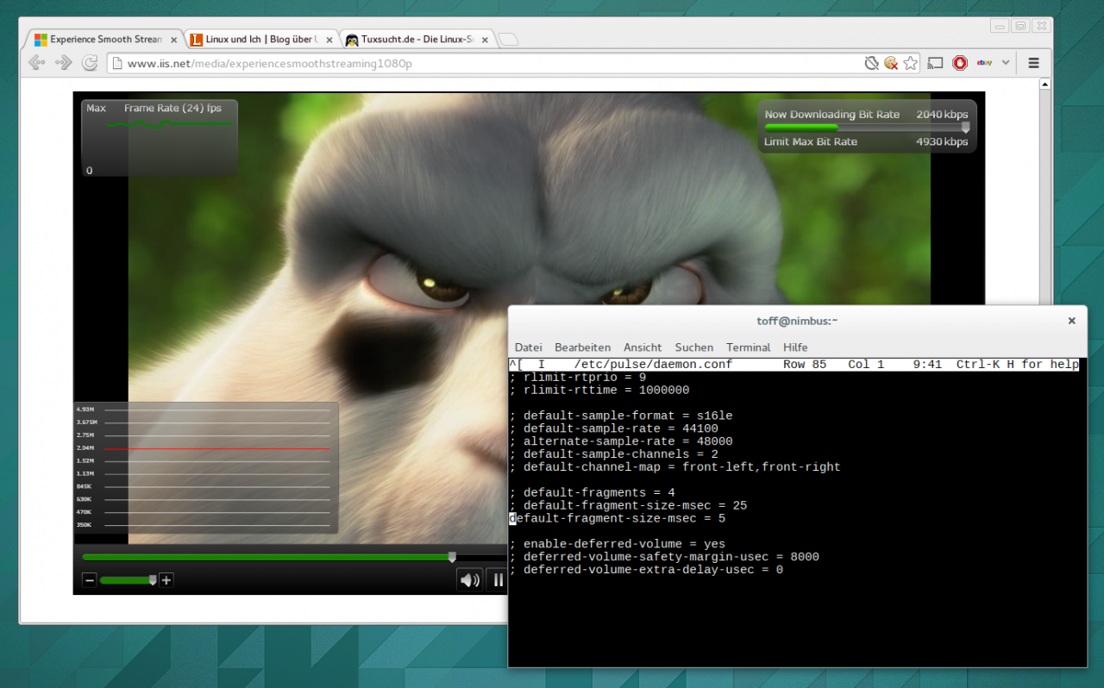This screenshot has width=1104, height=688.
Task: Click the Limit Max Bit Rate slider handle
Action: coord(965,127)
